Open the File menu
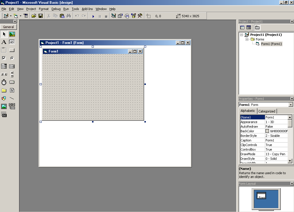 pos(4,9)
